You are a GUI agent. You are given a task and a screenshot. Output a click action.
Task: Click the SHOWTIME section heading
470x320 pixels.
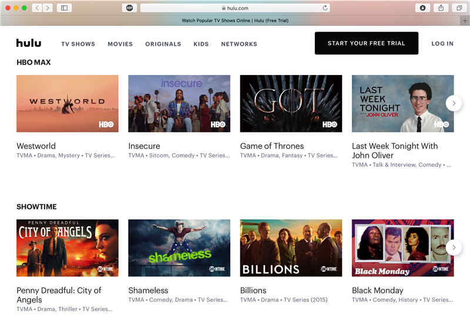[x=36, y=207]
